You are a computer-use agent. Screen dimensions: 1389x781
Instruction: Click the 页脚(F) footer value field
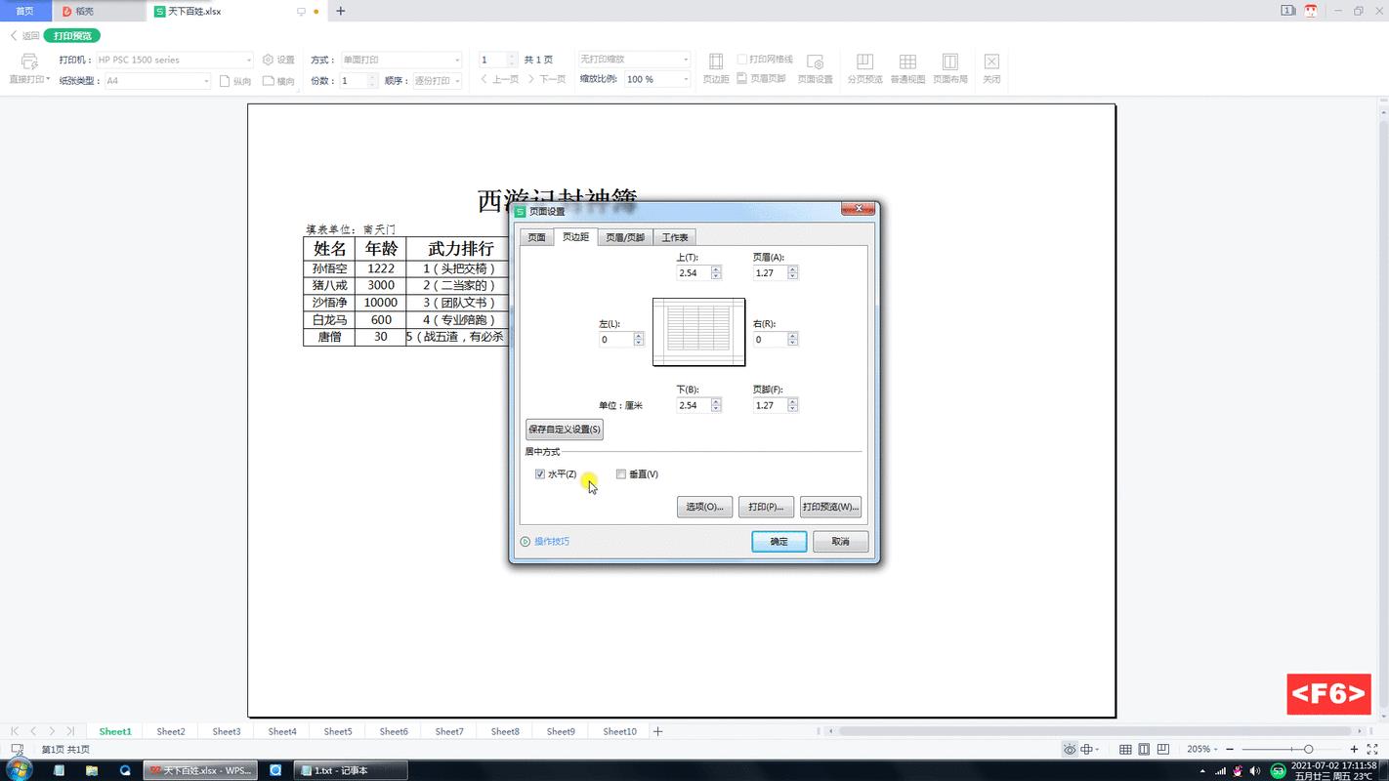click(x=770, y=405)
